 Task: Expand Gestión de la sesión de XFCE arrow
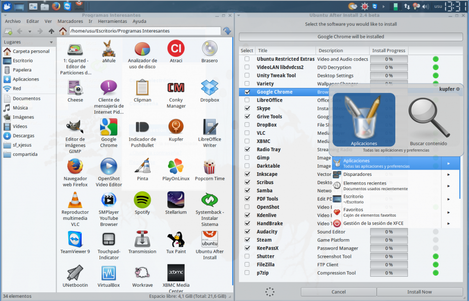(x=448, y=224)
